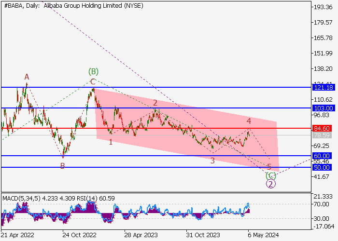Image resolution: width=338 pixels, height=241 pixels.
Task: Click the RSI(14) 60.59 indicator label
Action: pyautogui.click(x=96, y=199)
